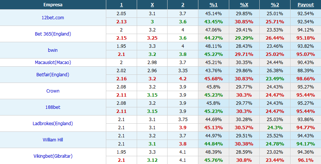Screen dimensions: 321x164
Task: Select bwin red percentage 29.71%
Action: click(x=244, y=54)
